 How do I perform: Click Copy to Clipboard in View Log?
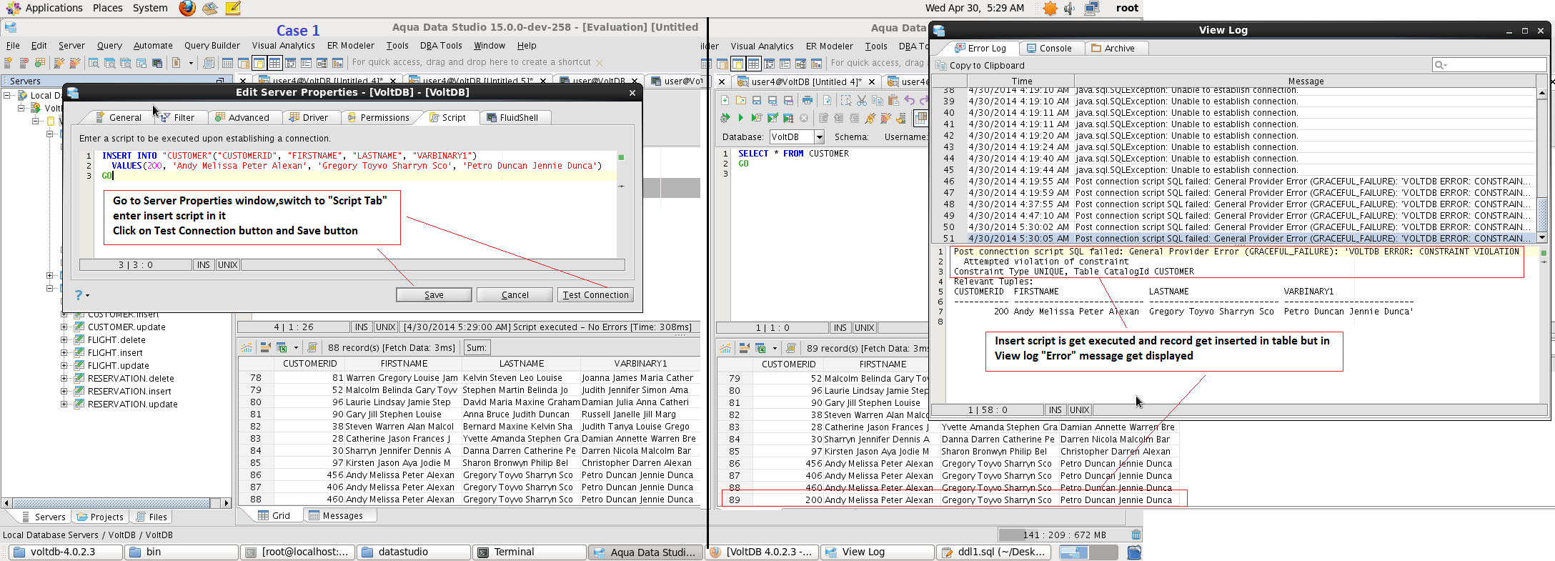[x=980, y=65]
